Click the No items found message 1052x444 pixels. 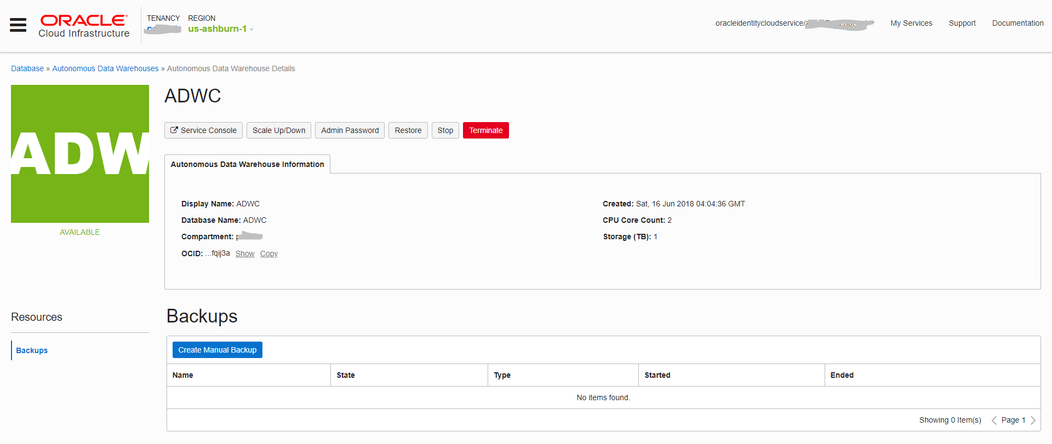[603, 397]
